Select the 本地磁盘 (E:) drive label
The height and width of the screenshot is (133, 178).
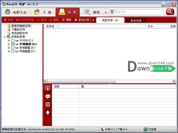pyautogui.click(x=27, y=48)
